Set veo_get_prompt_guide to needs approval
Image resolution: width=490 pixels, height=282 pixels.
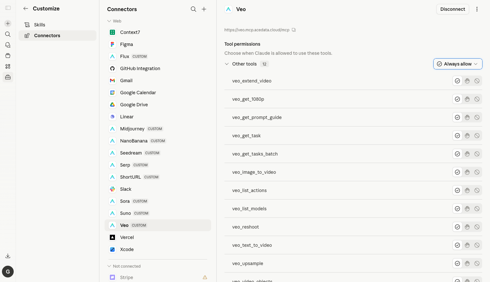[x=467, y=117]
